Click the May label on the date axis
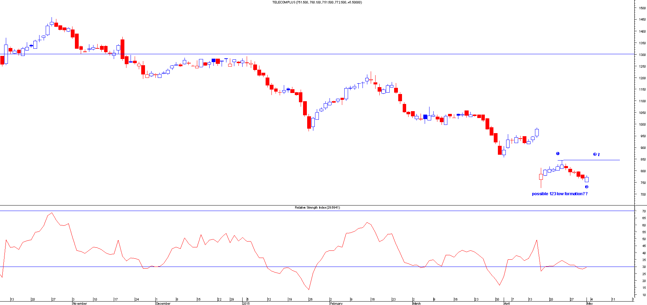Viewport: 647px width, 305px height. [590, 303]
